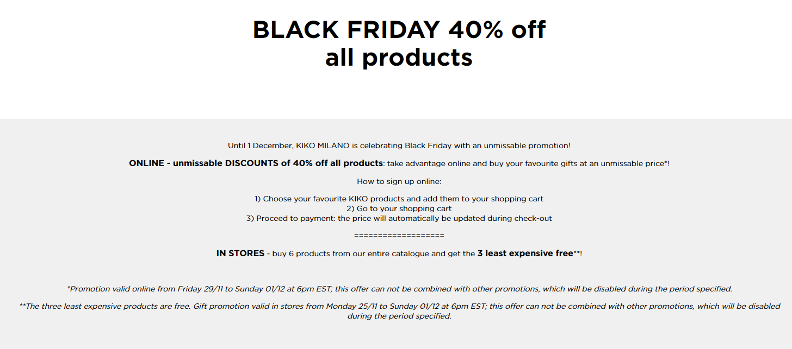Click the "How to sign up online:" line
The height and width of the screenshot is (349, 792).
(399, 181)
